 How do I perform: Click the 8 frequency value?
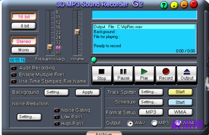click(57, 12)
